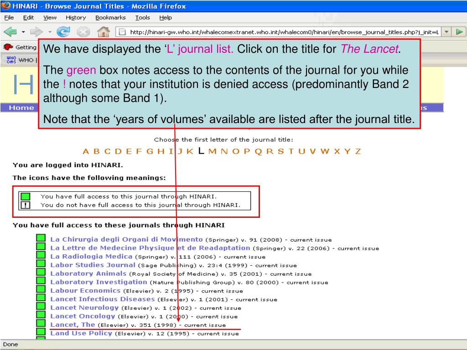Click green access icon beside Labour Economics
Viewport: 467px width, 350px height.
click(41, 289)
